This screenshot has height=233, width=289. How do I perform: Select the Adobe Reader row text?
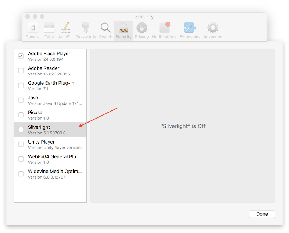[44, 68]
